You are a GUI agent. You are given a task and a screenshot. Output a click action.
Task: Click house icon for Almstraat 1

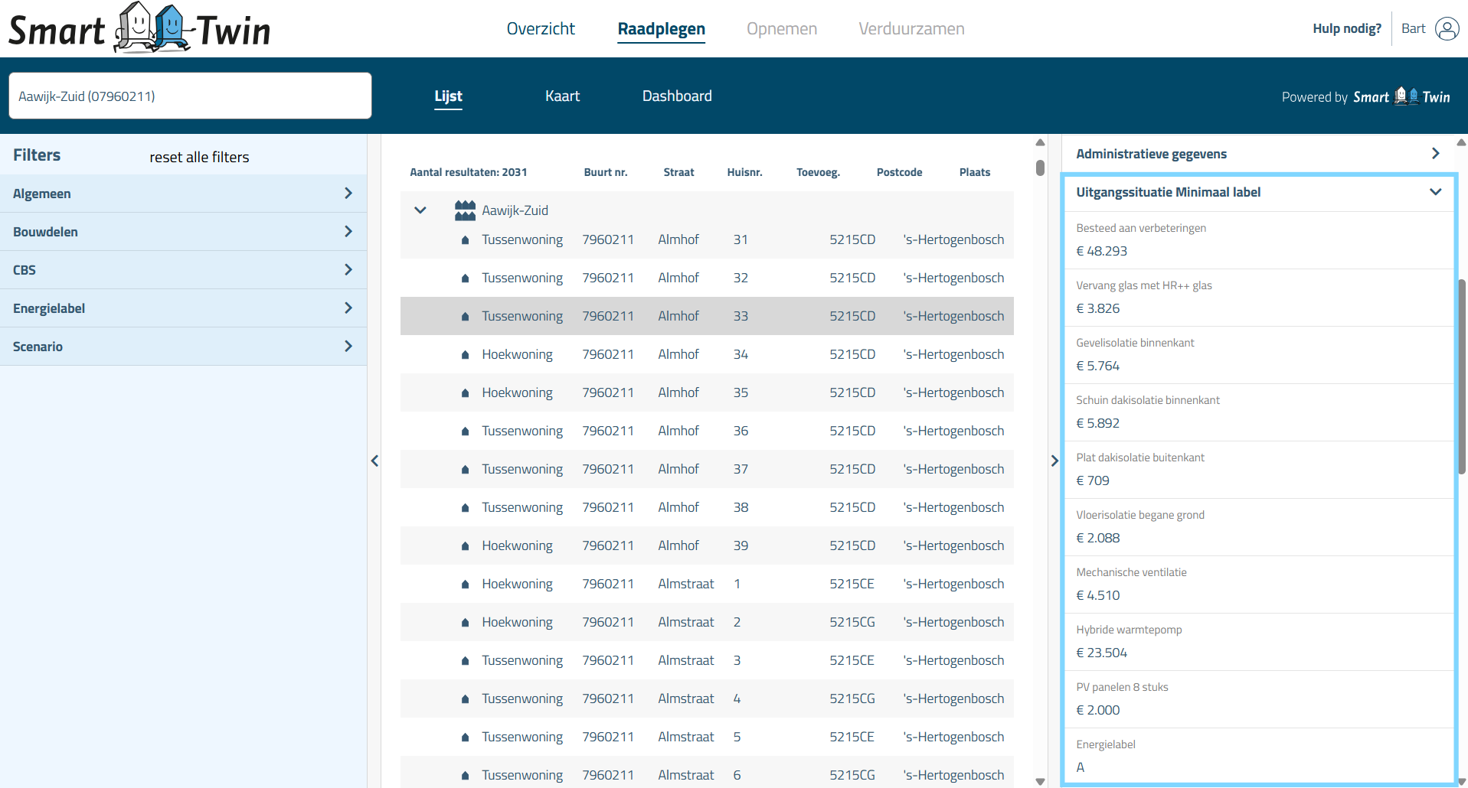pyautogui.click(x=465, y=584)
